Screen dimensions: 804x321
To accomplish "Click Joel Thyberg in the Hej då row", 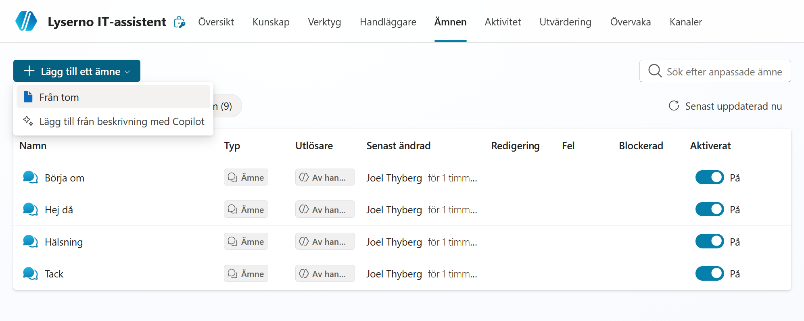I will pos(394,210).
